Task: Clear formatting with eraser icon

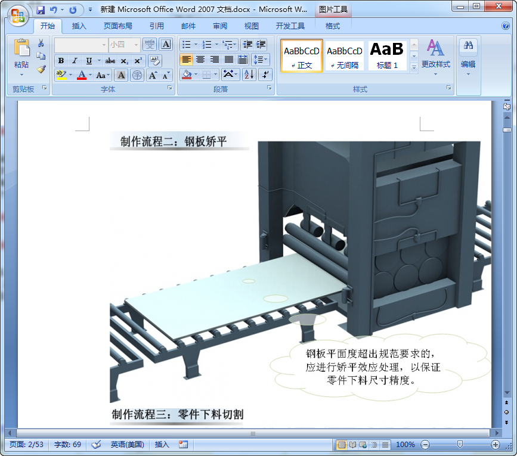Action: [x=154, y=61]
